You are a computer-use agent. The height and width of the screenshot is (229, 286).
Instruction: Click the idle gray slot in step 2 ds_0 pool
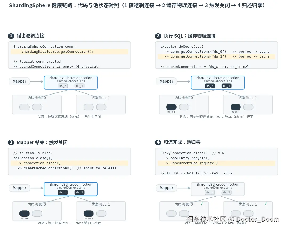click(184, 107)
